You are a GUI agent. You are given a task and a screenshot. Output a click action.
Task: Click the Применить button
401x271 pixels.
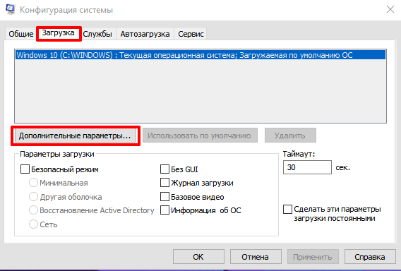pos(313,257)
